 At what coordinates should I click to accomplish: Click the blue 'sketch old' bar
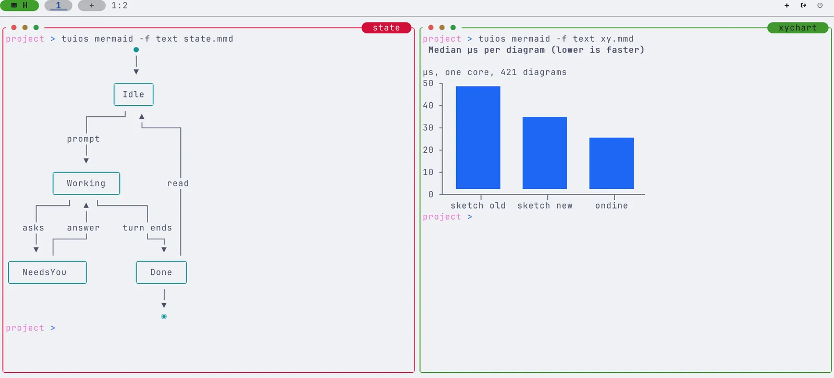point(478,138)
